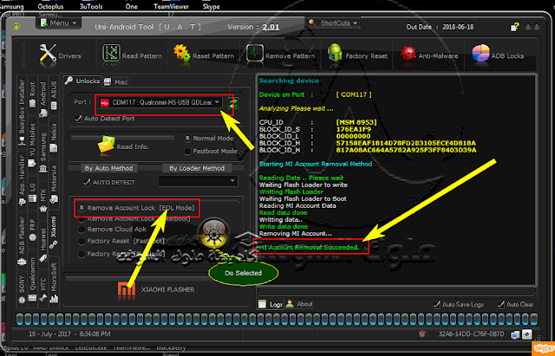Viewport: 555px width, 356px height.
Task: Switch to the Misc tab
Action: [116, 81]
